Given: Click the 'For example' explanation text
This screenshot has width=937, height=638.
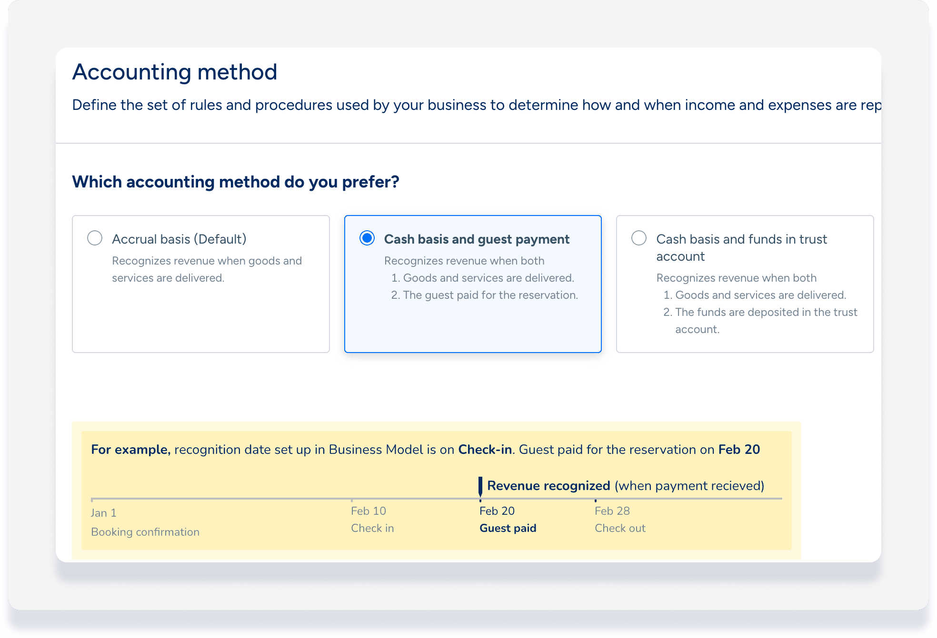Looking at the screenshot, I should (x=425, y=450).
